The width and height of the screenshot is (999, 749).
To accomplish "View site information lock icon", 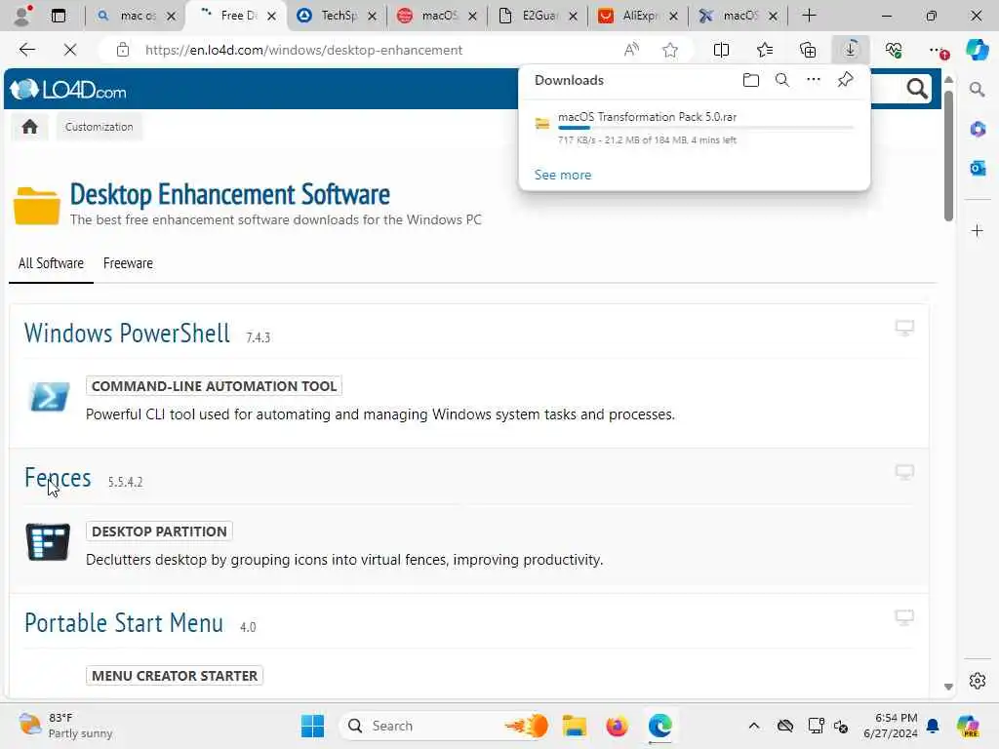I will (x=123, y=50).
